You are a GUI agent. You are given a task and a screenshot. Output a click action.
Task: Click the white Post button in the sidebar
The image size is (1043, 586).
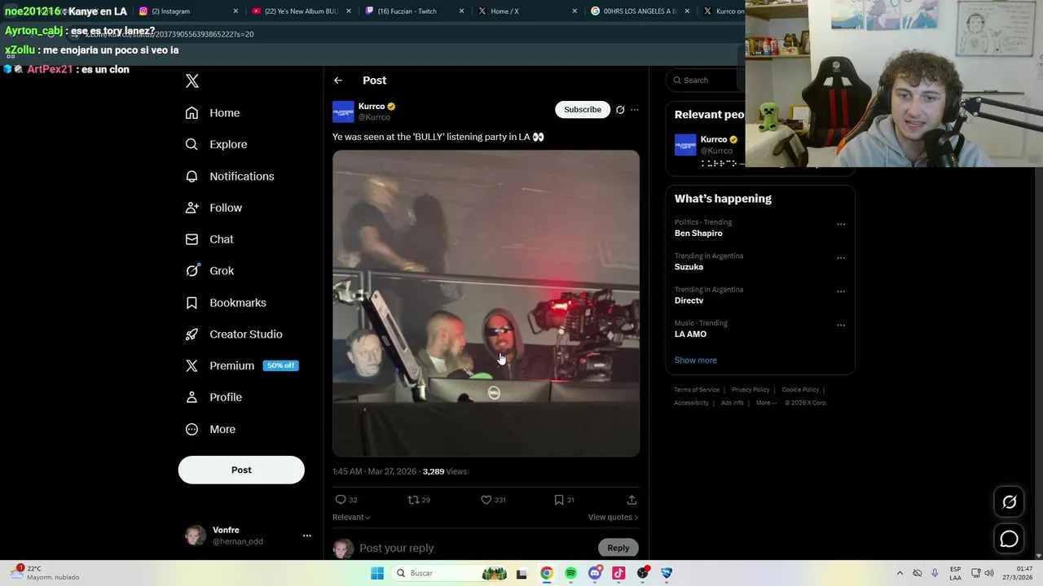pyautogui.click(x=241, y=470)
